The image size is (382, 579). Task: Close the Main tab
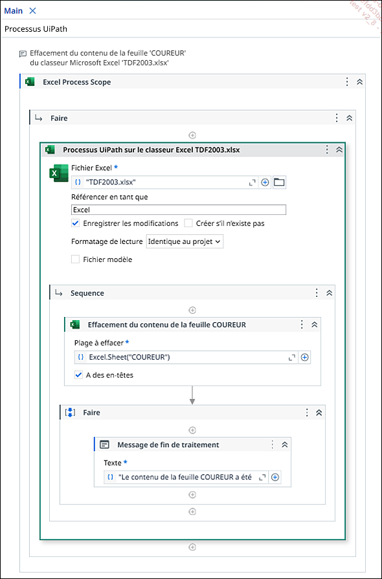[x=32, y=11]
